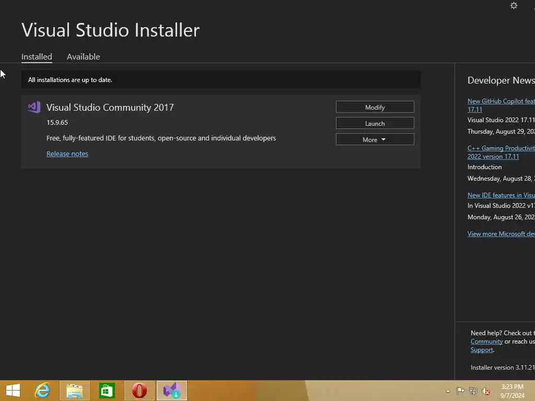The image size is (535, 401).
Task: Show hidden tray icons arrow
Action: pyautogui.click(x=448, y=391)
